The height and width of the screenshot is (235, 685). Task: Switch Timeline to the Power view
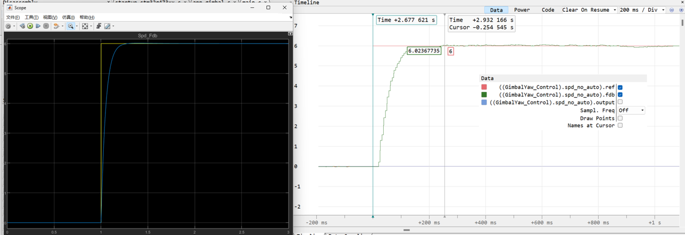pos(522,10)
